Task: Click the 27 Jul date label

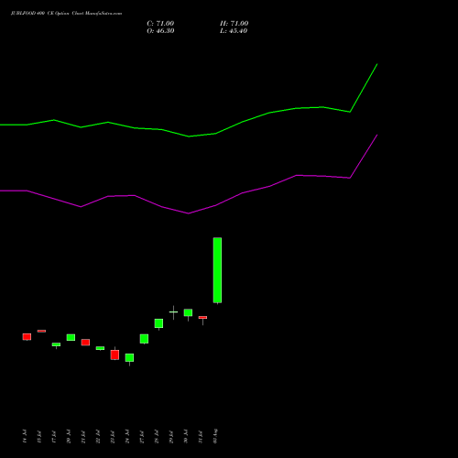Action: click(142, 437)
